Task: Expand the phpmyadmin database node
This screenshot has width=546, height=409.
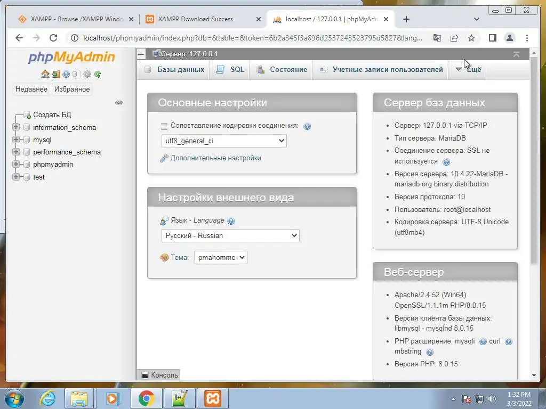Action: (x=15, y=164)
